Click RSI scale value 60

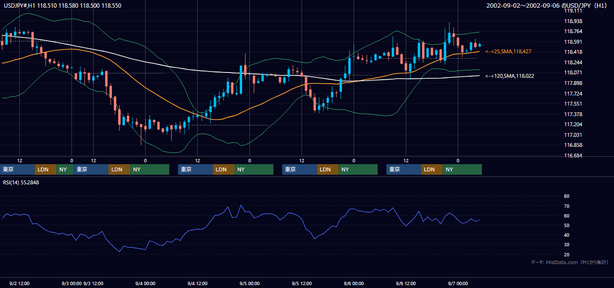pos(566,216)
